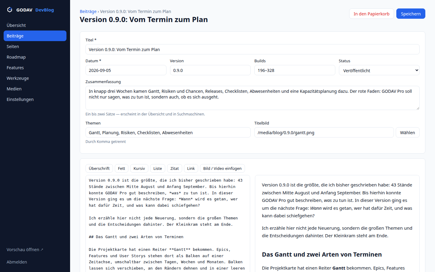Follow the Beiträge breadcrumb link
Viewport: 435px width, 272px height.
[88, 11]
